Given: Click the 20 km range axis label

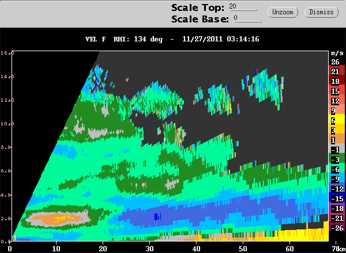Looking at the screenshot, I should pyautogui.click(x=103, y=249).
